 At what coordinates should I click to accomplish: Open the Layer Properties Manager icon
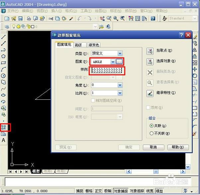(x=7, y=27)
